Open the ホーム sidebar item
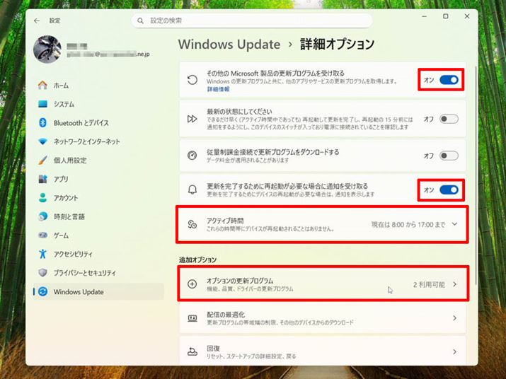 pyautogui.click(x=98, y=86)
